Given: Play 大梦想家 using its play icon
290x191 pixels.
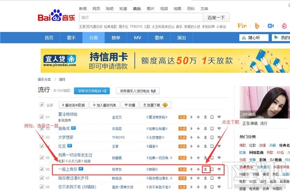Looking at the screenshot, I should tap(191, 137).
